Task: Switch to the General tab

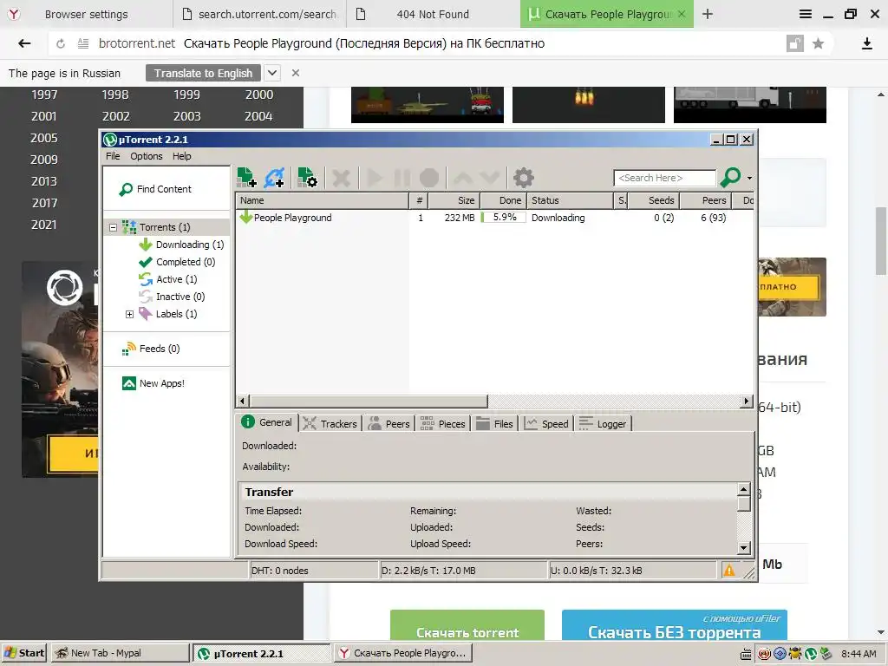Action: pyautogui.click(x=267, y=422)
